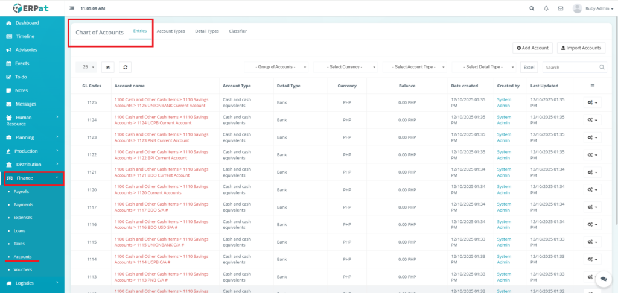Open the Select Currency dropdown
This screenshot has width=618, height=293.
[x=347, y=68]
